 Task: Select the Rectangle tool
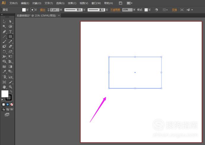(10, 37)
